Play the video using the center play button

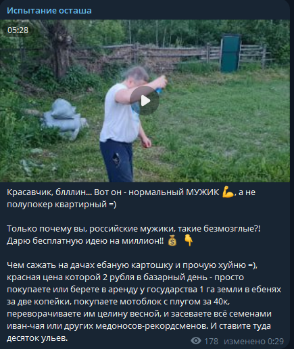[x=145, y=101]
